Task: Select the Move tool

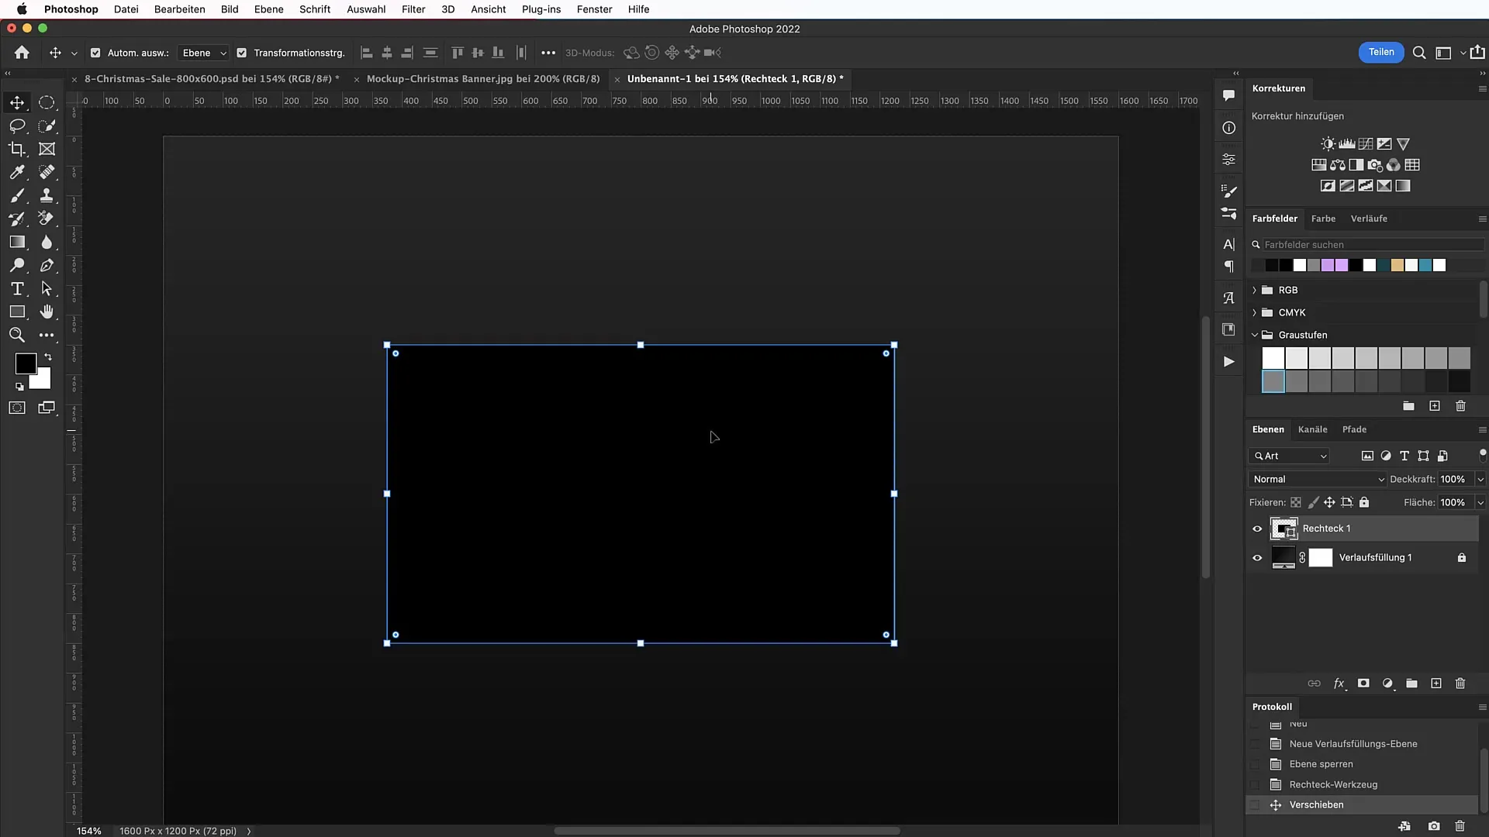Action: click(x=17, y=102)
